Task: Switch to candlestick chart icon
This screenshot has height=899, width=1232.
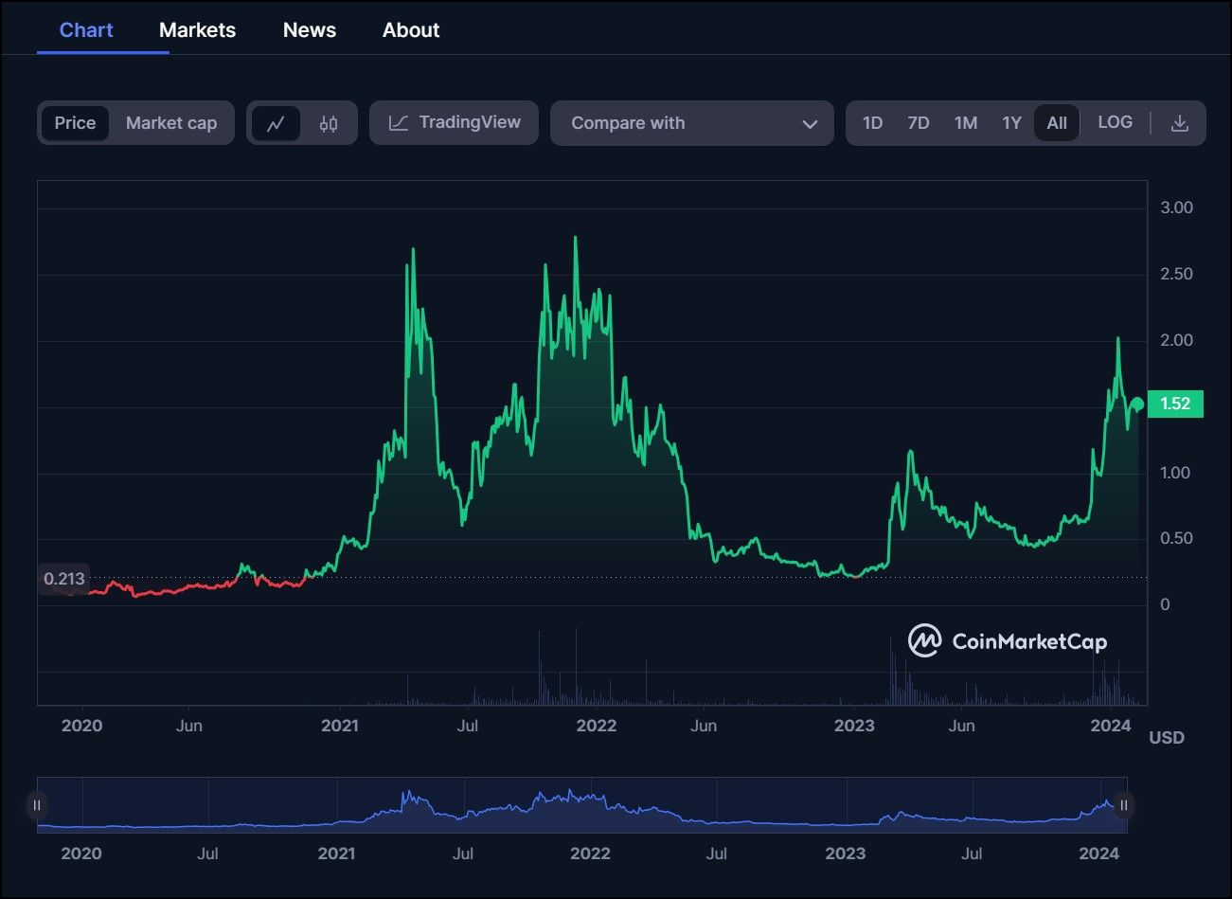Action: click(329, 123)
